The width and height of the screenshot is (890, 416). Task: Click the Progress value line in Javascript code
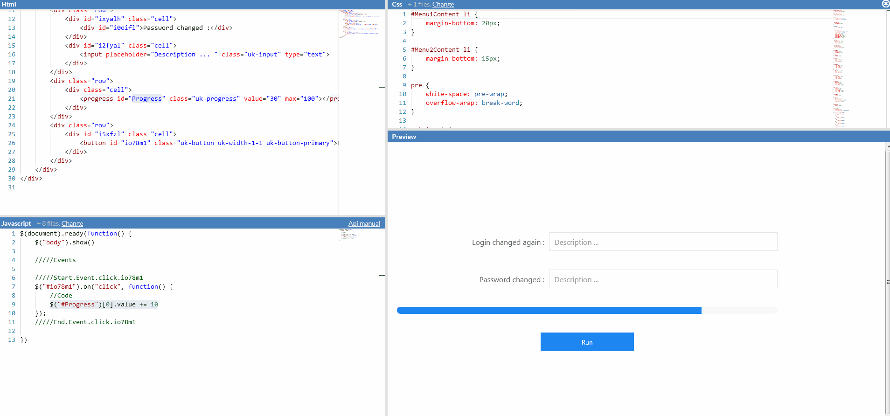(x=104, y=305)
